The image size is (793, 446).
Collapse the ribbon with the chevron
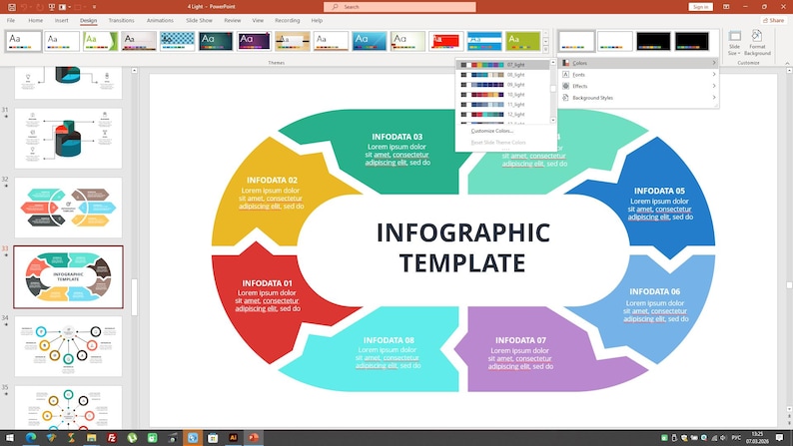(x=787, y=63)
